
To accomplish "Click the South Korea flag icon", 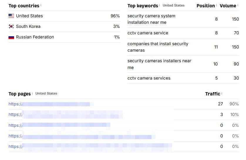I will [11, 26].
